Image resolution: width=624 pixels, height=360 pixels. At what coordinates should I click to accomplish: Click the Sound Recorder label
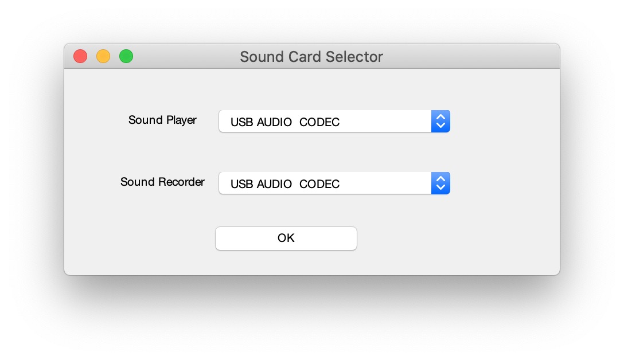162,182
